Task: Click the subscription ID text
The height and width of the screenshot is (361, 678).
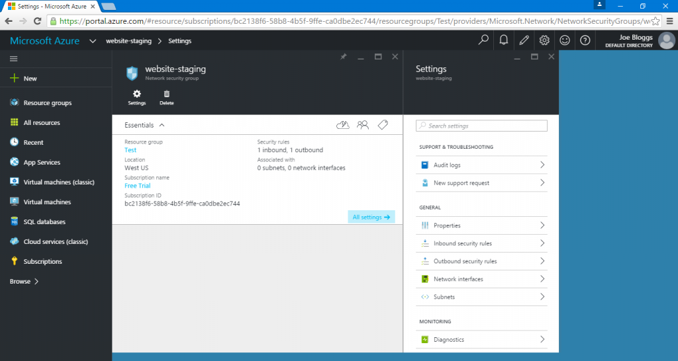Action: pos(182,204)
